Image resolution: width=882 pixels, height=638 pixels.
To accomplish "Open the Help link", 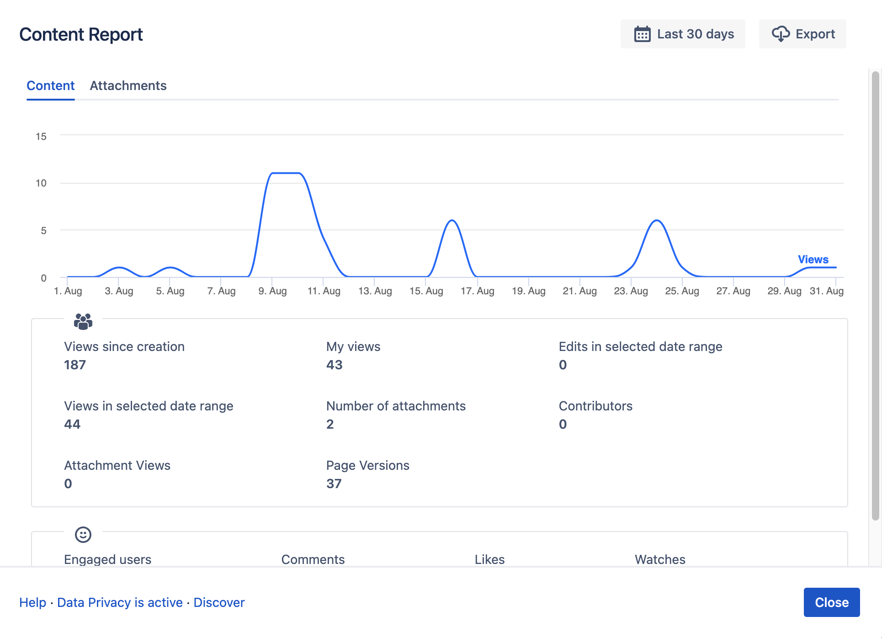I will pyautogui.click(x=32, y=602).
